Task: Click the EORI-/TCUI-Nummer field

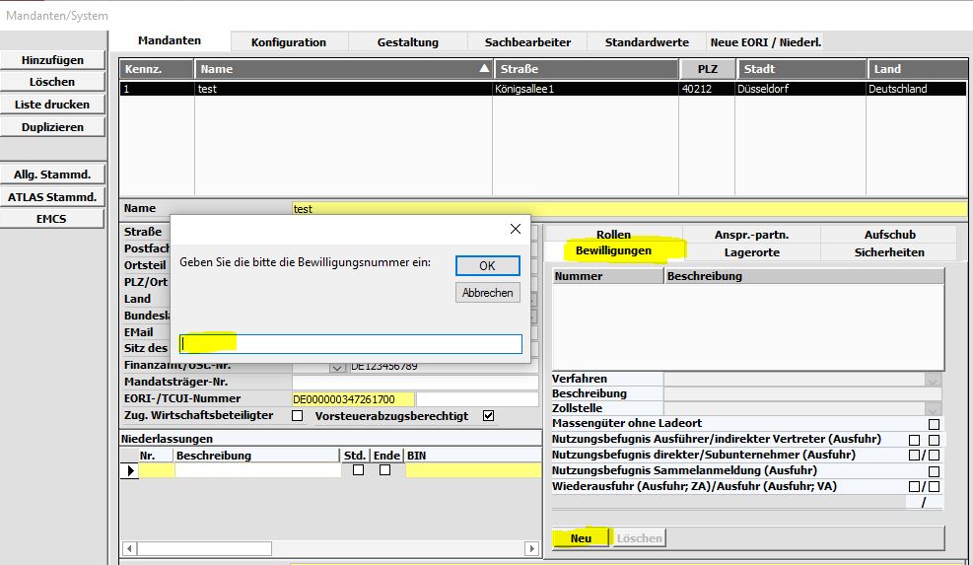Action: (353, 399)
